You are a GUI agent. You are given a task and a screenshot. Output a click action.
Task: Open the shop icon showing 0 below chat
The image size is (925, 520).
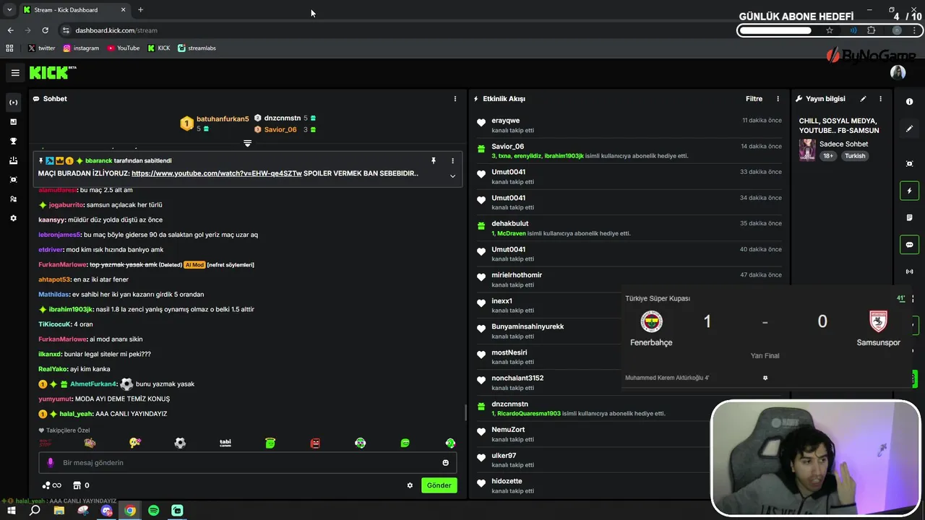point(82,485)
